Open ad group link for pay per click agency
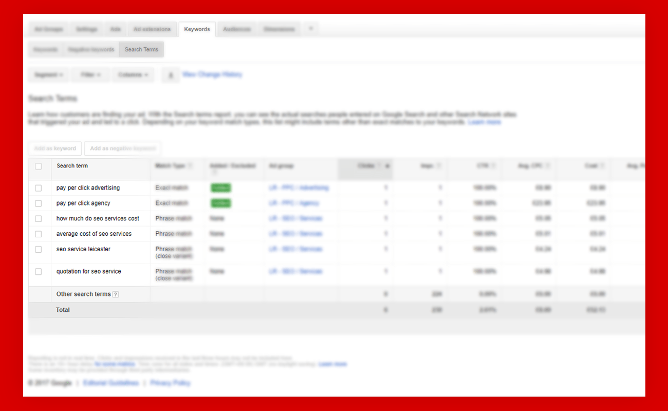The image size is (668, 411). coord(294,203)
